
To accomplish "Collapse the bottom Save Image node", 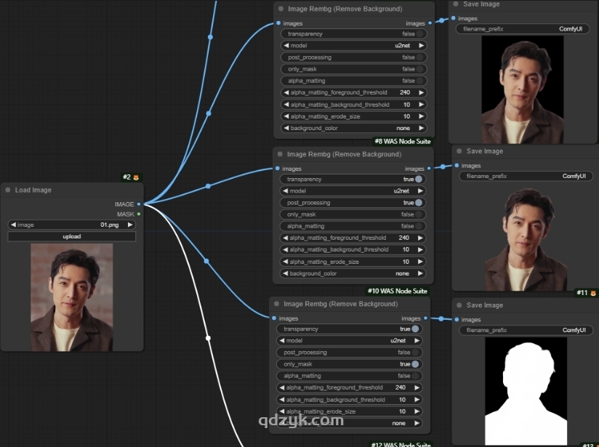I will 459,305.
